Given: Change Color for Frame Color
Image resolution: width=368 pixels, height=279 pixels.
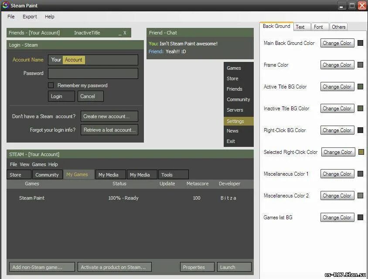Looking at the screenshot, I should click(337, 65).
